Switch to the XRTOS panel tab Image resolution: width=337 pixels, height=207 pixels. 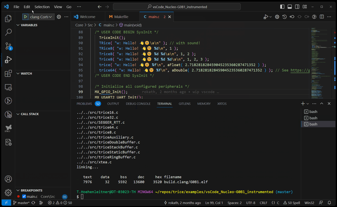(x=222, y=104)
